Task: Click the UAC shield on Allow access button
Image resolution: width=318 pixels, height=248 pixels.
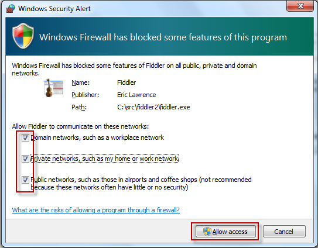Action: [x=207, y=232]
